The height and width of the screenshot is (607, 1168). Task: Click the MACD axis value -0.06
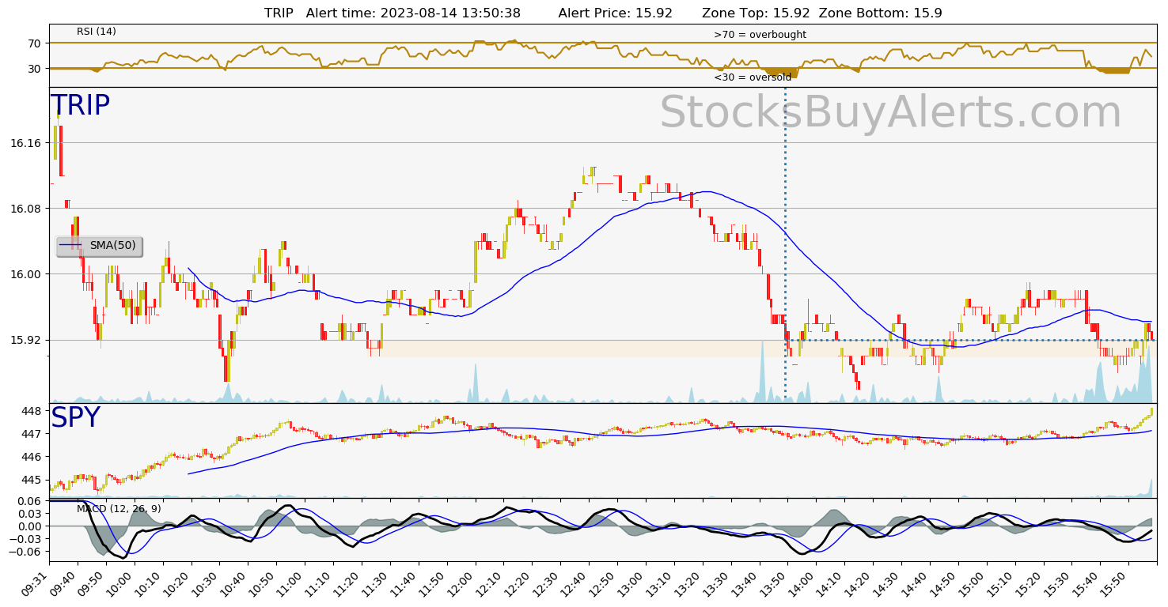(26, 552)
